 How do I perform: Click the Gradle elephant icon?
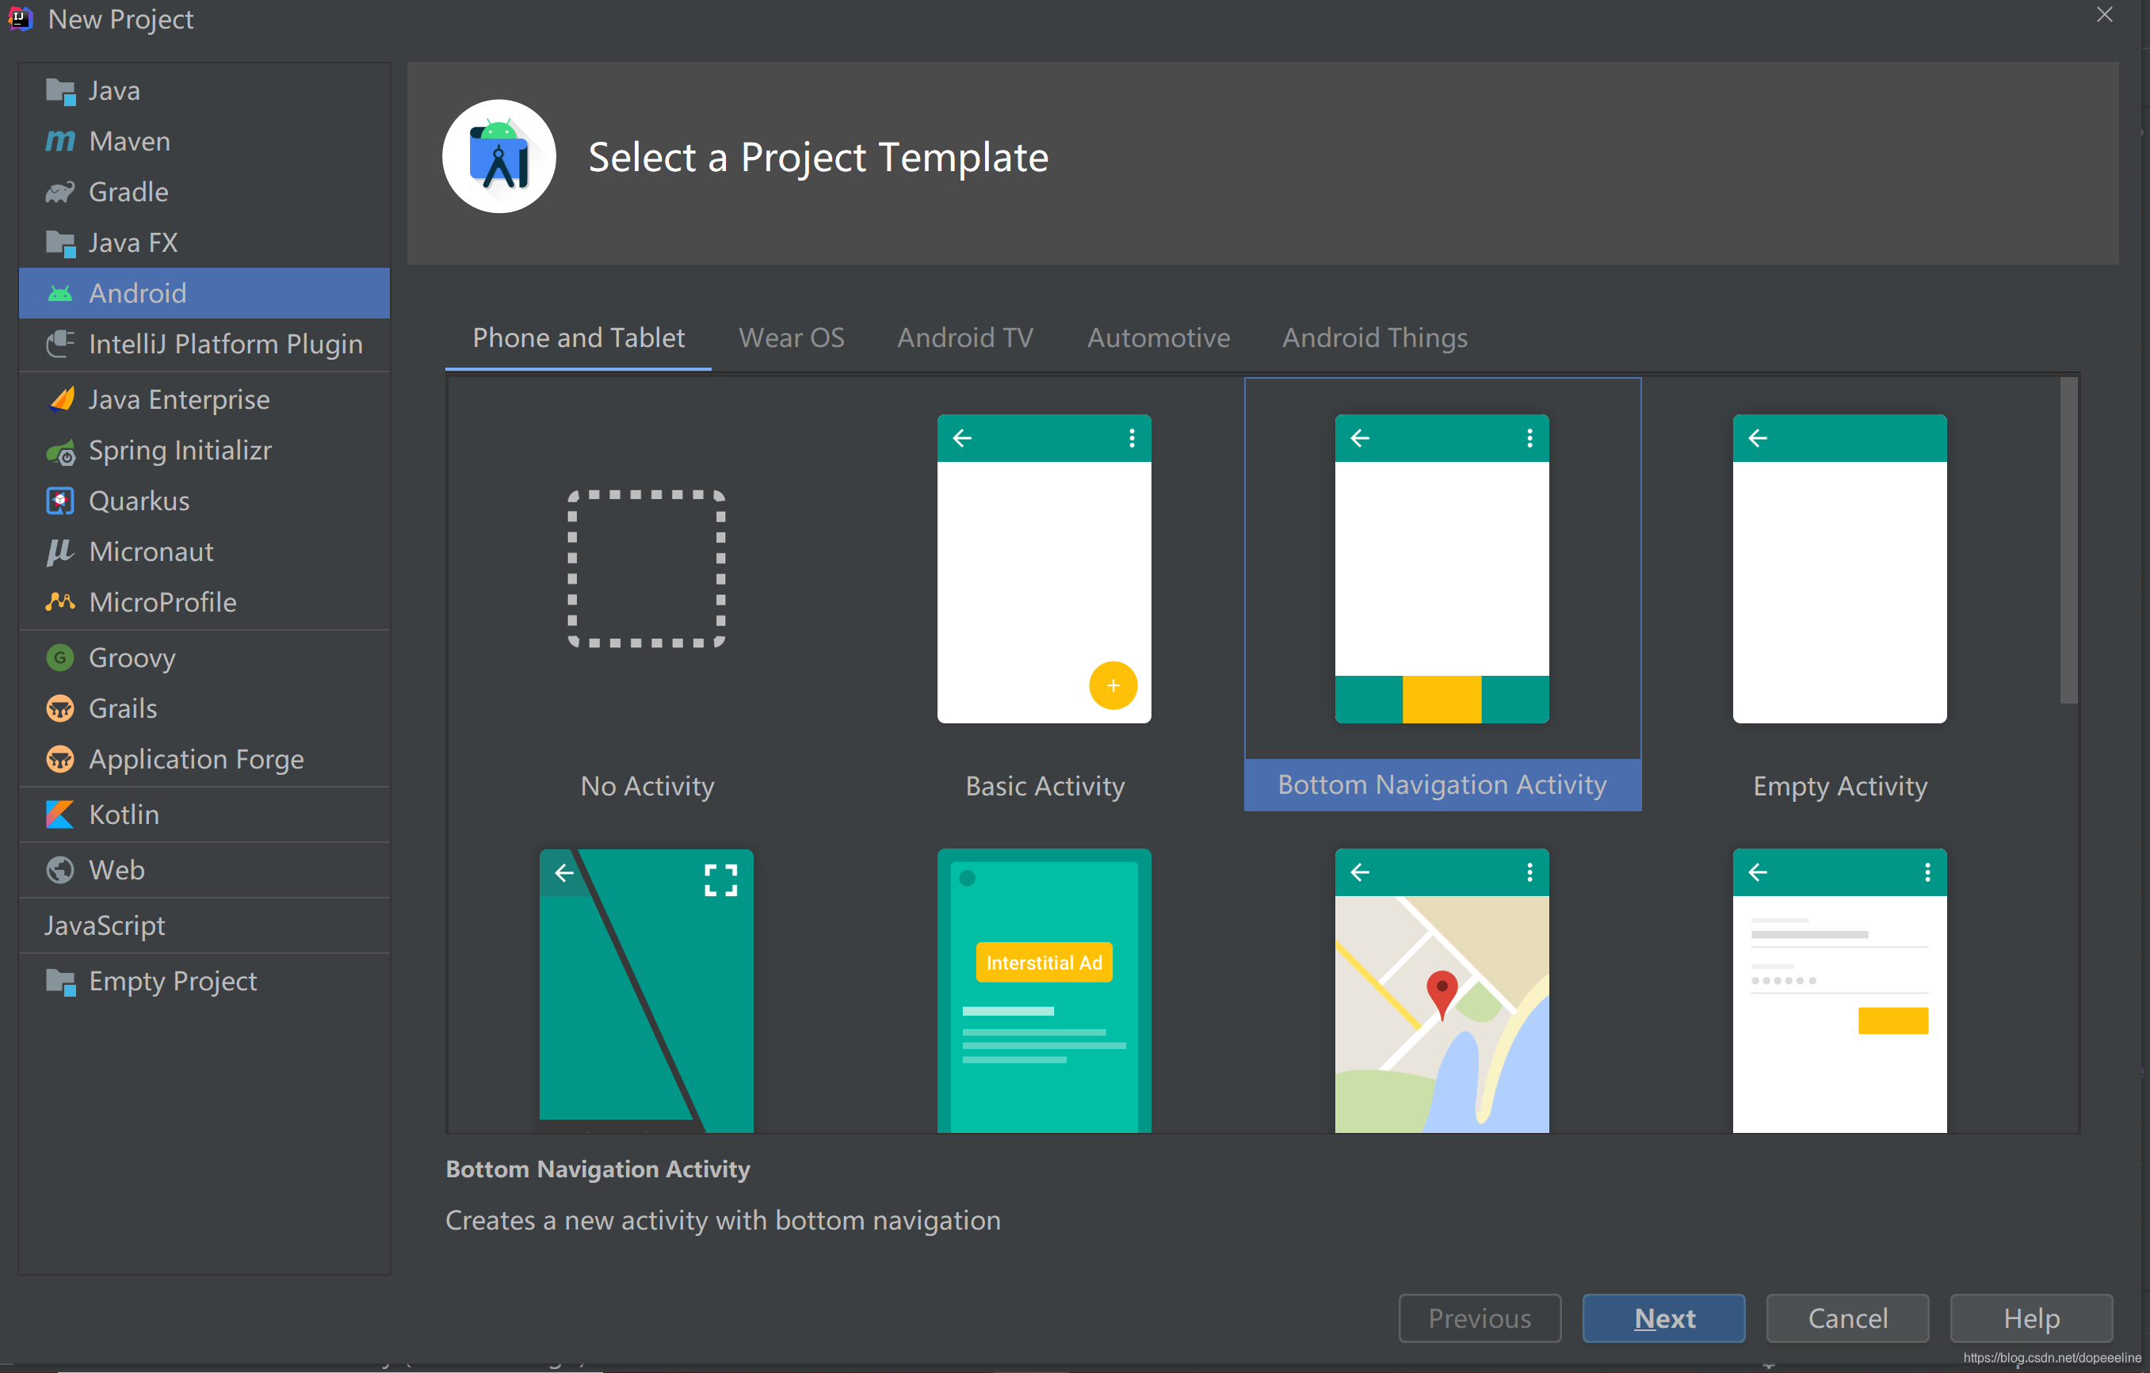59,192
